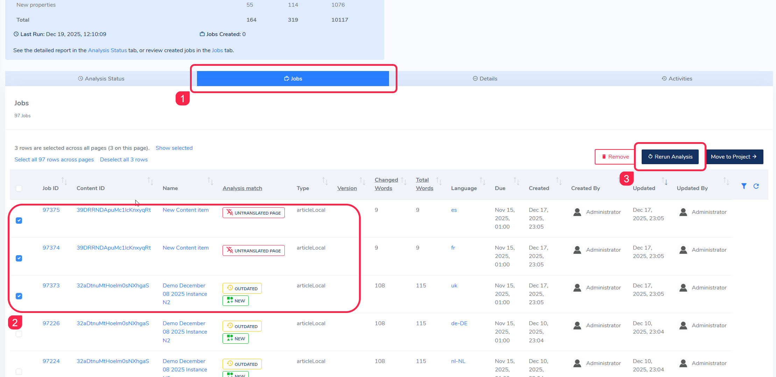Click the NEW badge for job 97226

click(x=236, y=338)
